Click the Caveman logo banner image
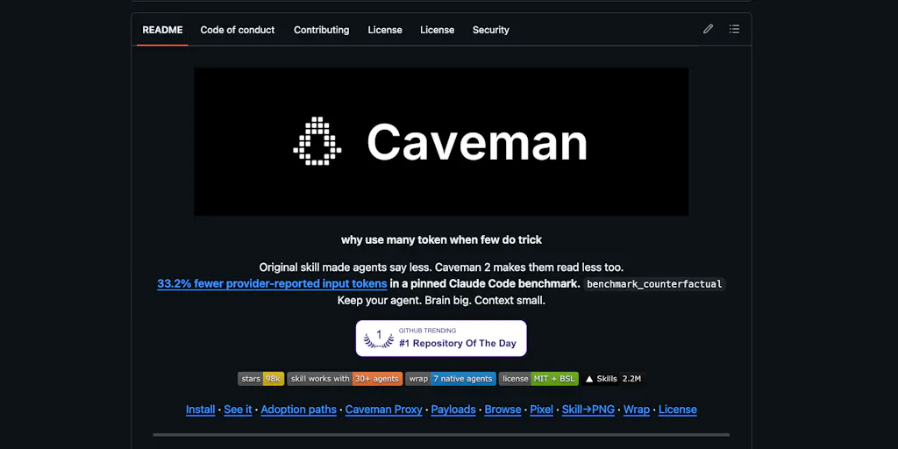 441,141
